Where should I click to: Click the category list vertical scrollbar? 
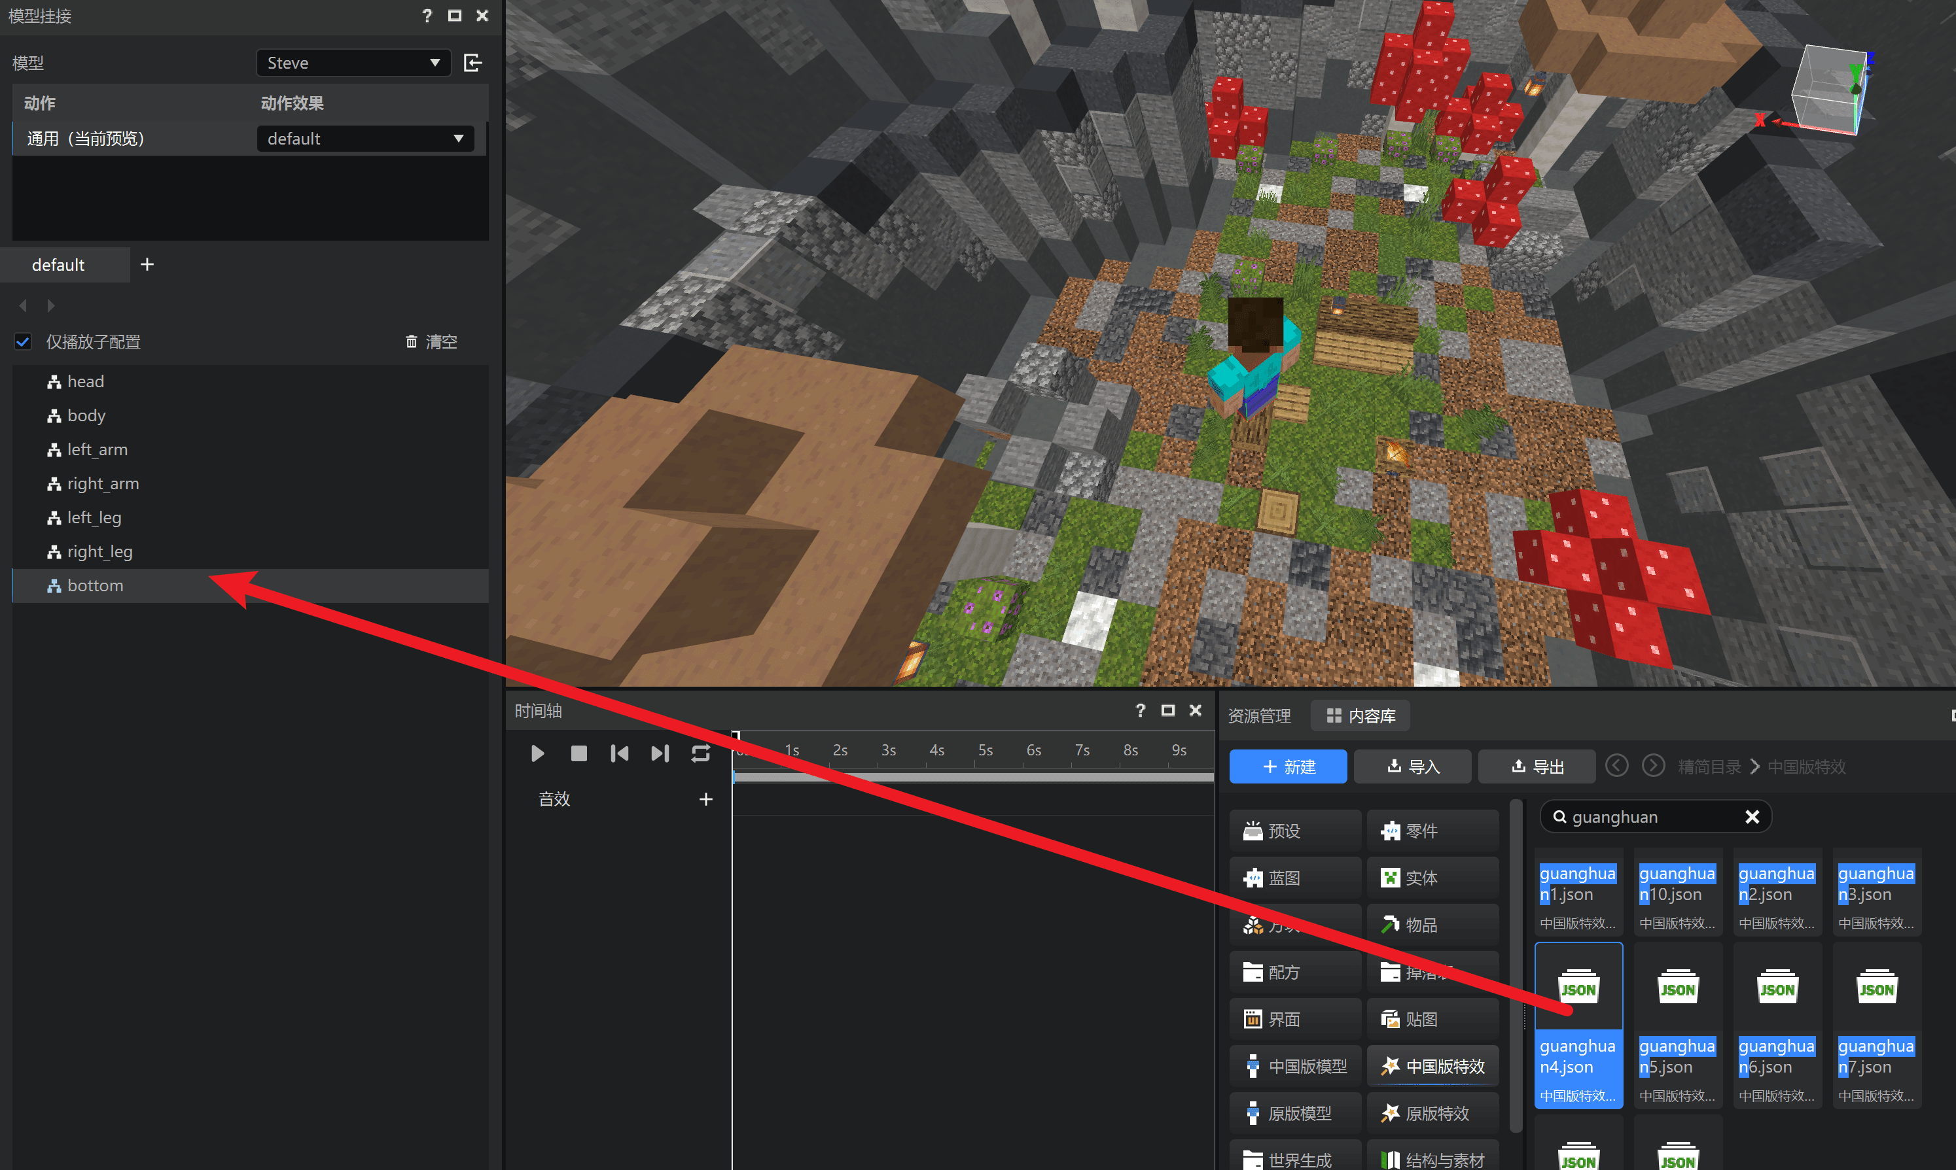pos(1515,966)
